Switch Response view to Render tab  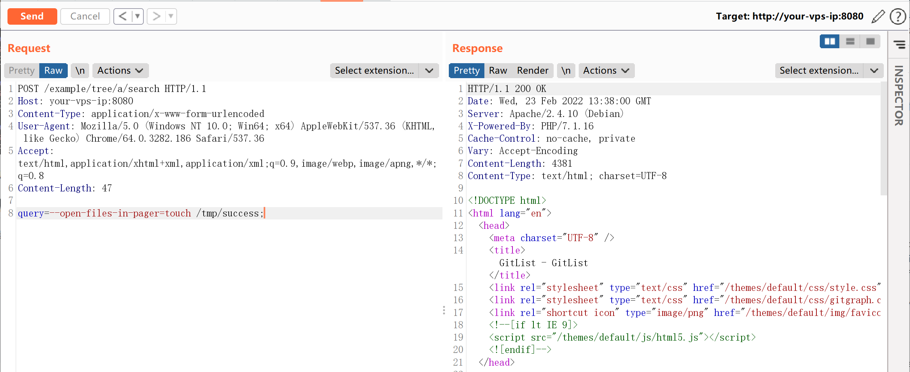click(532, 71)
